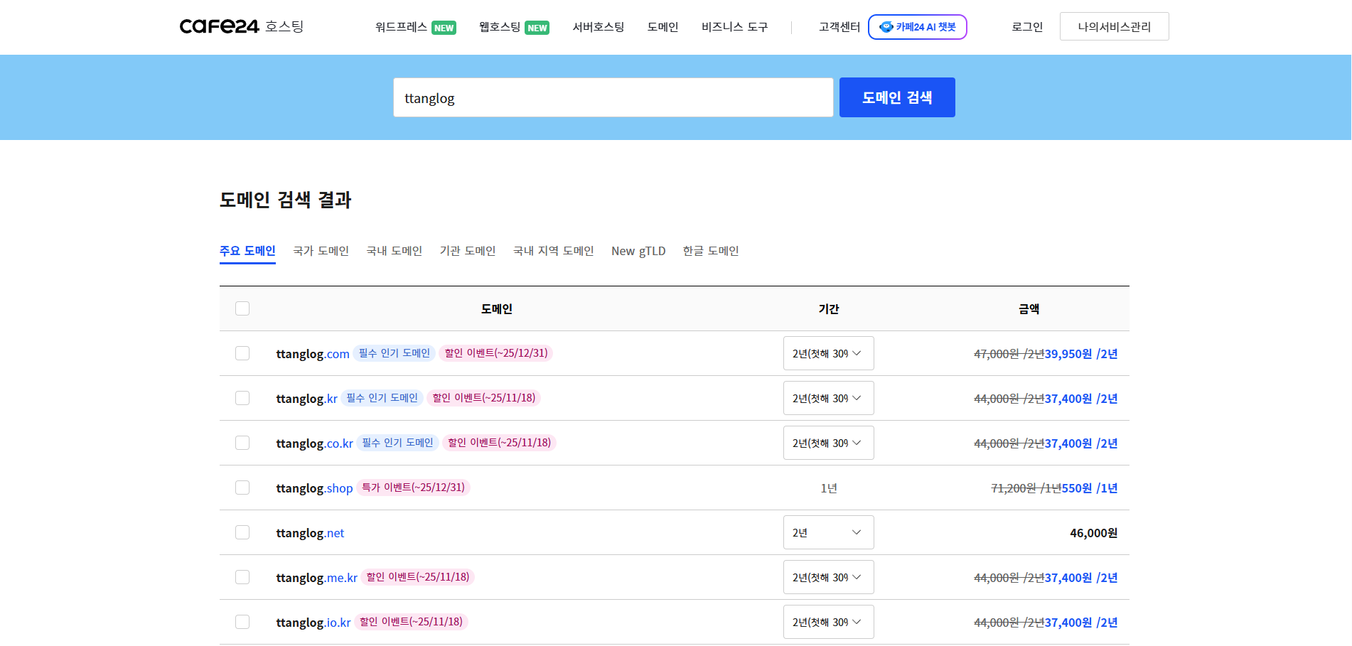1352x646 pixels.
Task: Click the ttanglog.kr domain name
Action: pyautogui.click(x=306, y=399)
